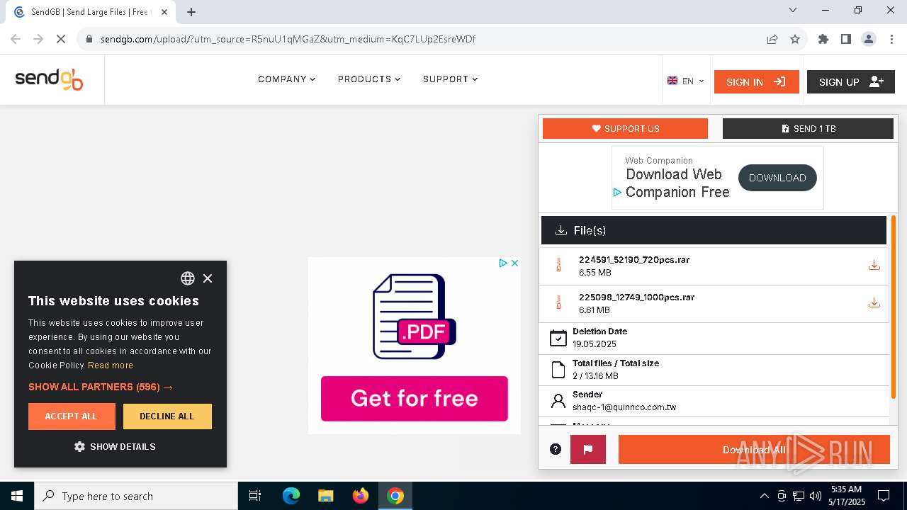
Task: Open Task View on taskbar
Action: pyautogui.click(x=255, y=496)
